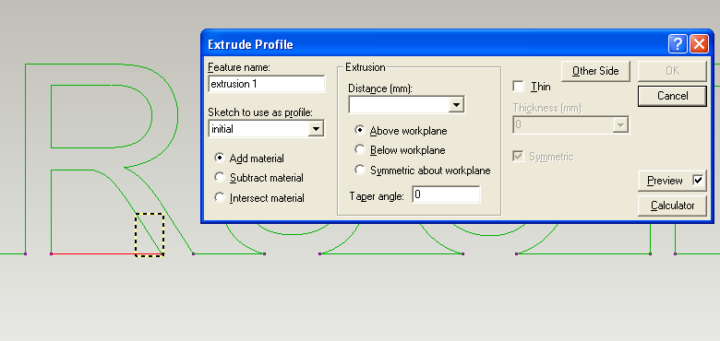Click the Feature name input field
Screen dimensions: 720x341
coord(267,84)
